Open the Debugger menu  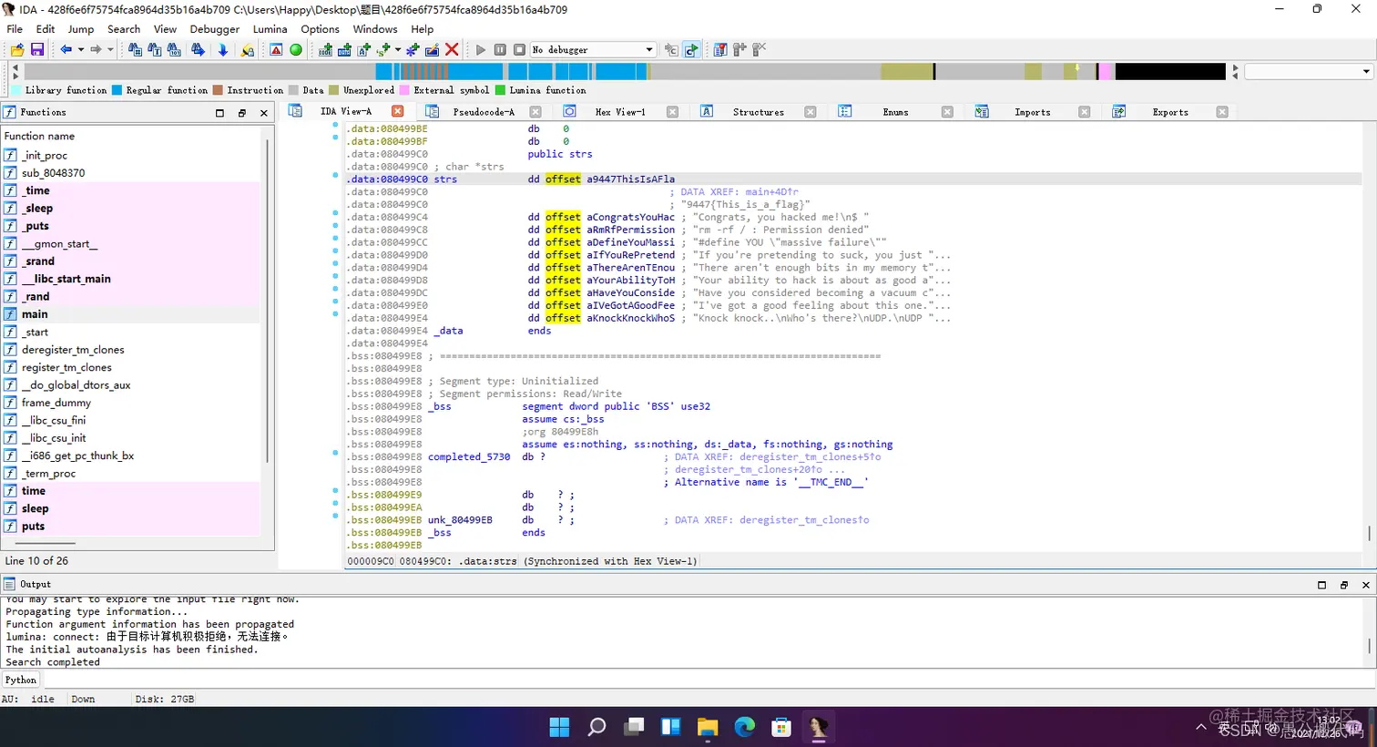click(x=214, y=29)
